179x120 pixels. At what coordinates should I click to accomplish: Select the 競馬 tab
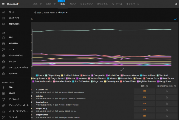point(63,4)
